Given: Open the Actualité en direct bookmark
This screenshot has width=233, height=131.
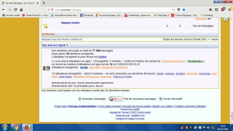Looking at the screenshot, I should click(64, 15).
